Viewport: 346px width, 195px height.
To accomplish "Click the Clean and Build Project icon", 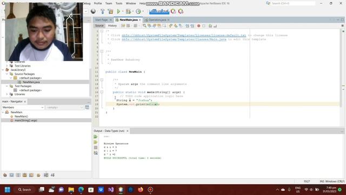I will 110,11.
